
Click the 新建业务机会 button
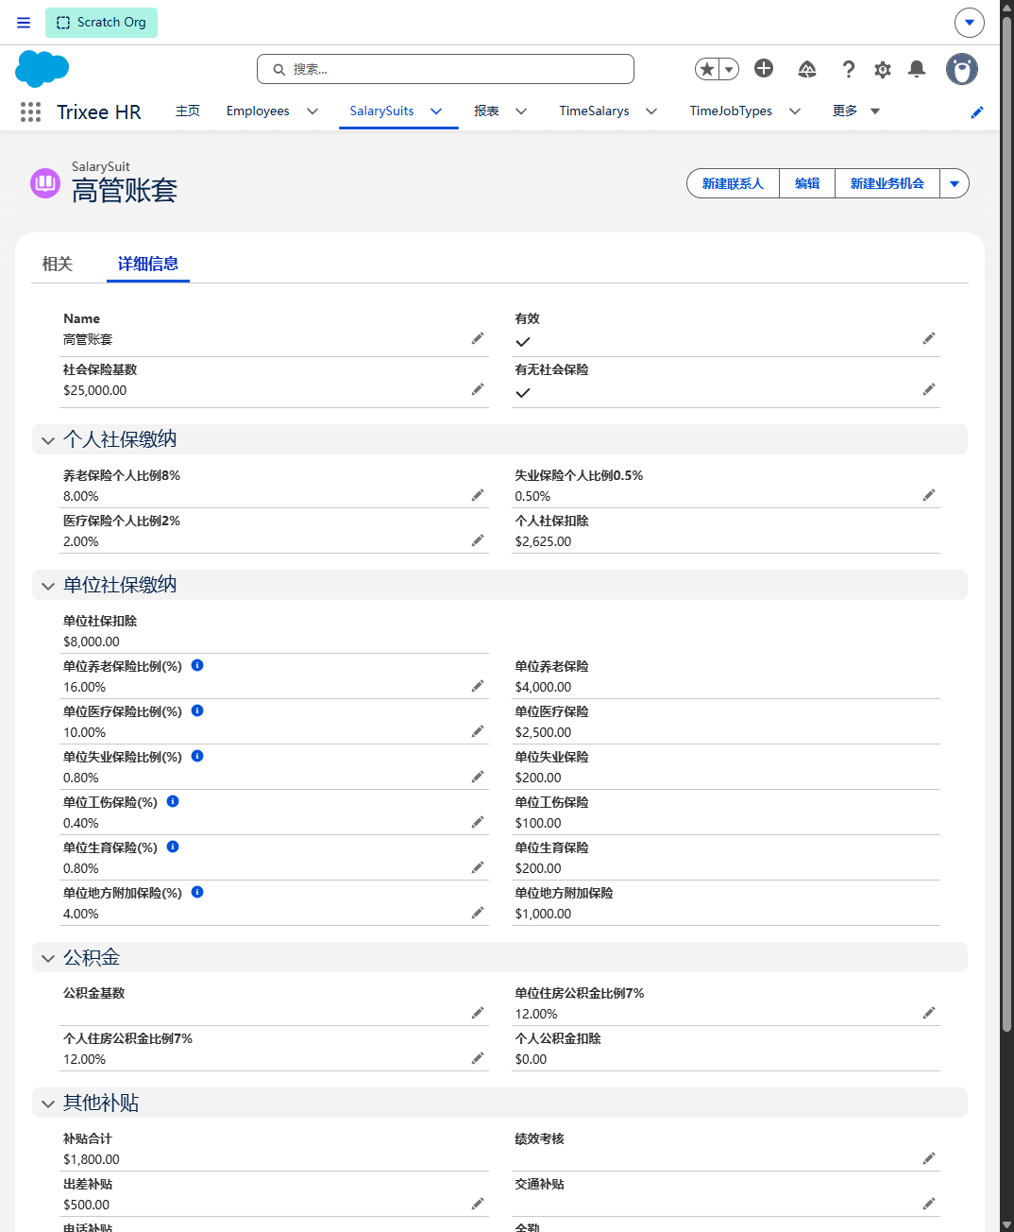pyautogui.click(x=887, y=183)
